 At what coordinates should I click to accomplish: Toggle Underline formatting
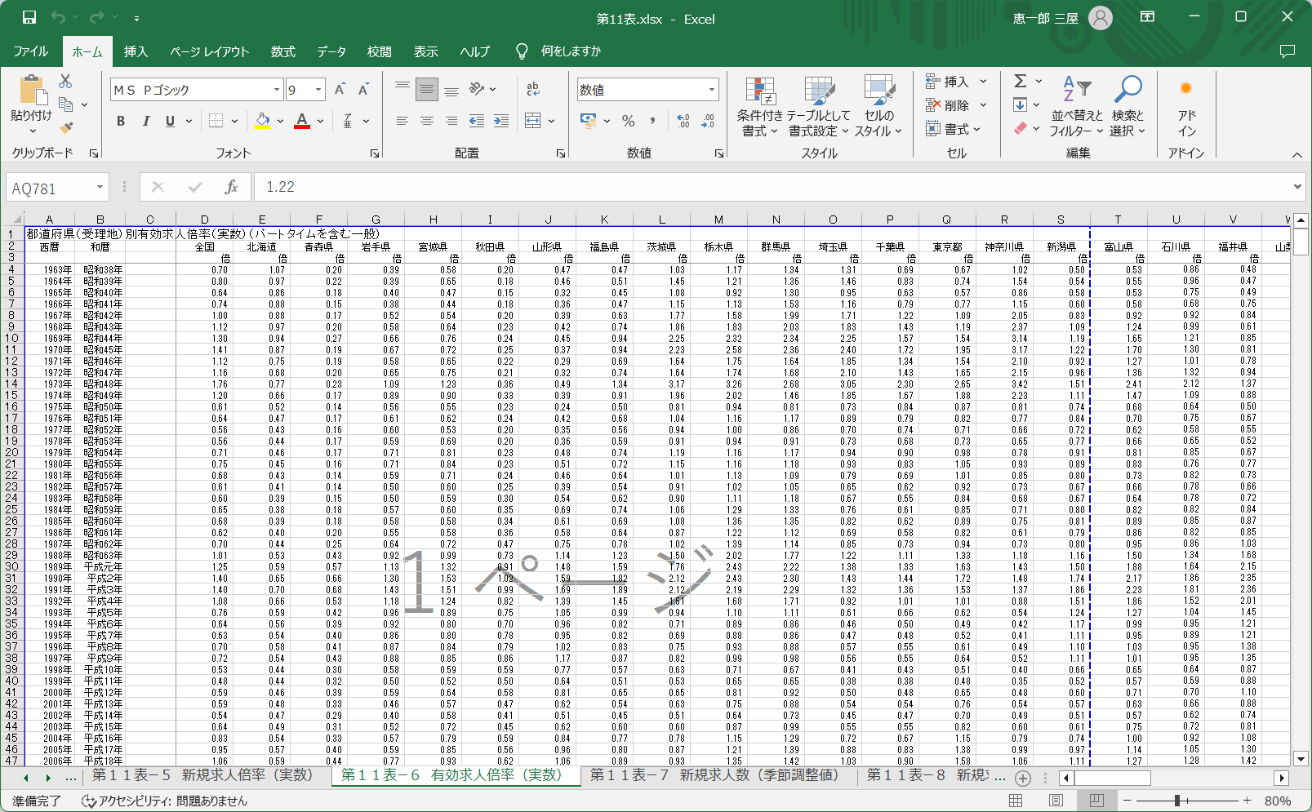(x=170, y=121)
